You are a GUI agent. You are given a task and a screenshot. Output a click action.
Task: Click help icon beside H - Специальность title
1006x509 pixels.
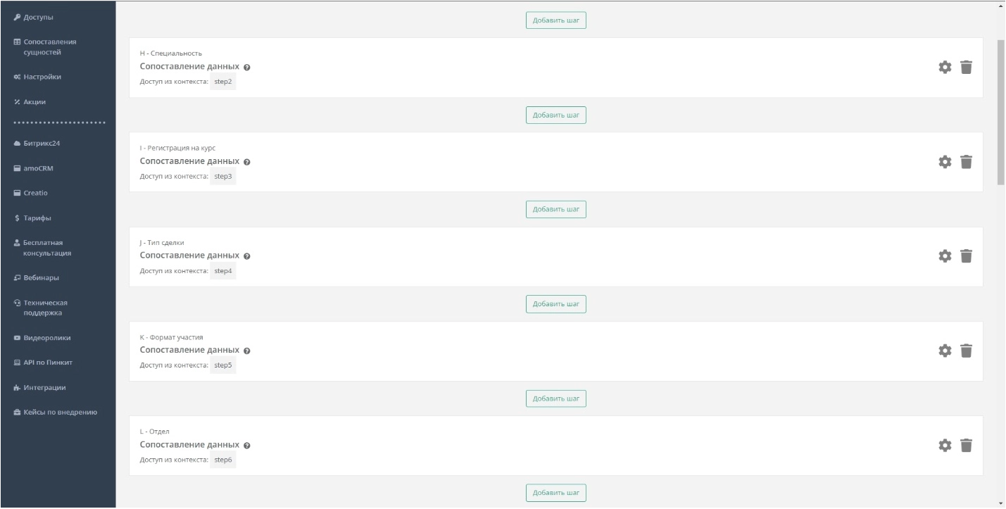(247, 68)
